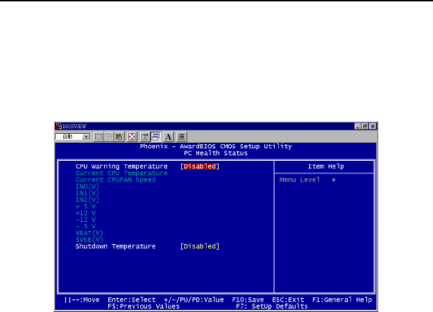
Task: Minimize the BIOSVIEW window
Action: click(x=358, y=126)
